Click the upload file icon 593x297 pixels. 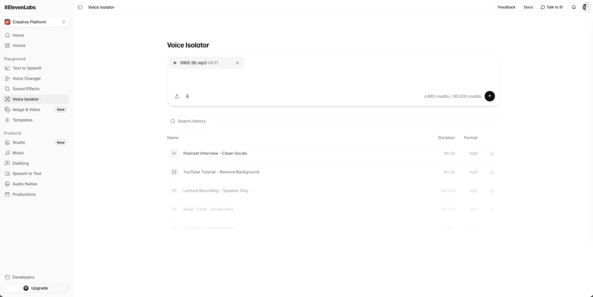(177, 96)
